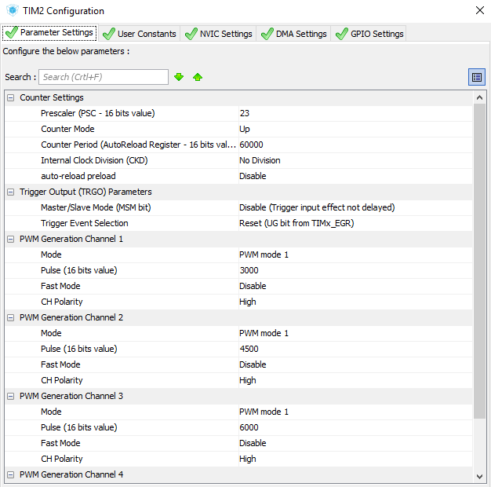This screenshot has height=487, width=491.
Task: Collapse PWM Generation Channel 3 section
Action: (10, 396)
